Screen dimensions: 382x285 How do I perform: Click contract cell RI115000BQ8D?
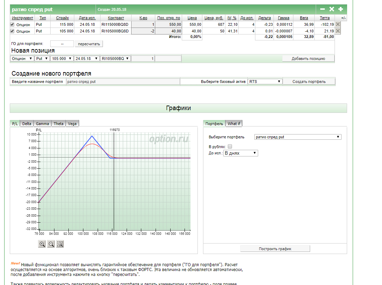click(x=115, y=24)
